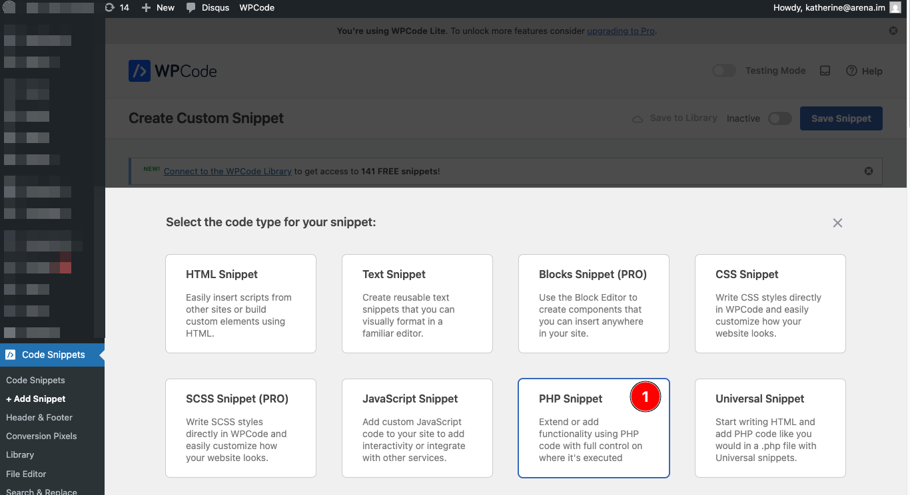Open Connect to the WPCode Library link
910x495 pixels.
coord(228,171)
